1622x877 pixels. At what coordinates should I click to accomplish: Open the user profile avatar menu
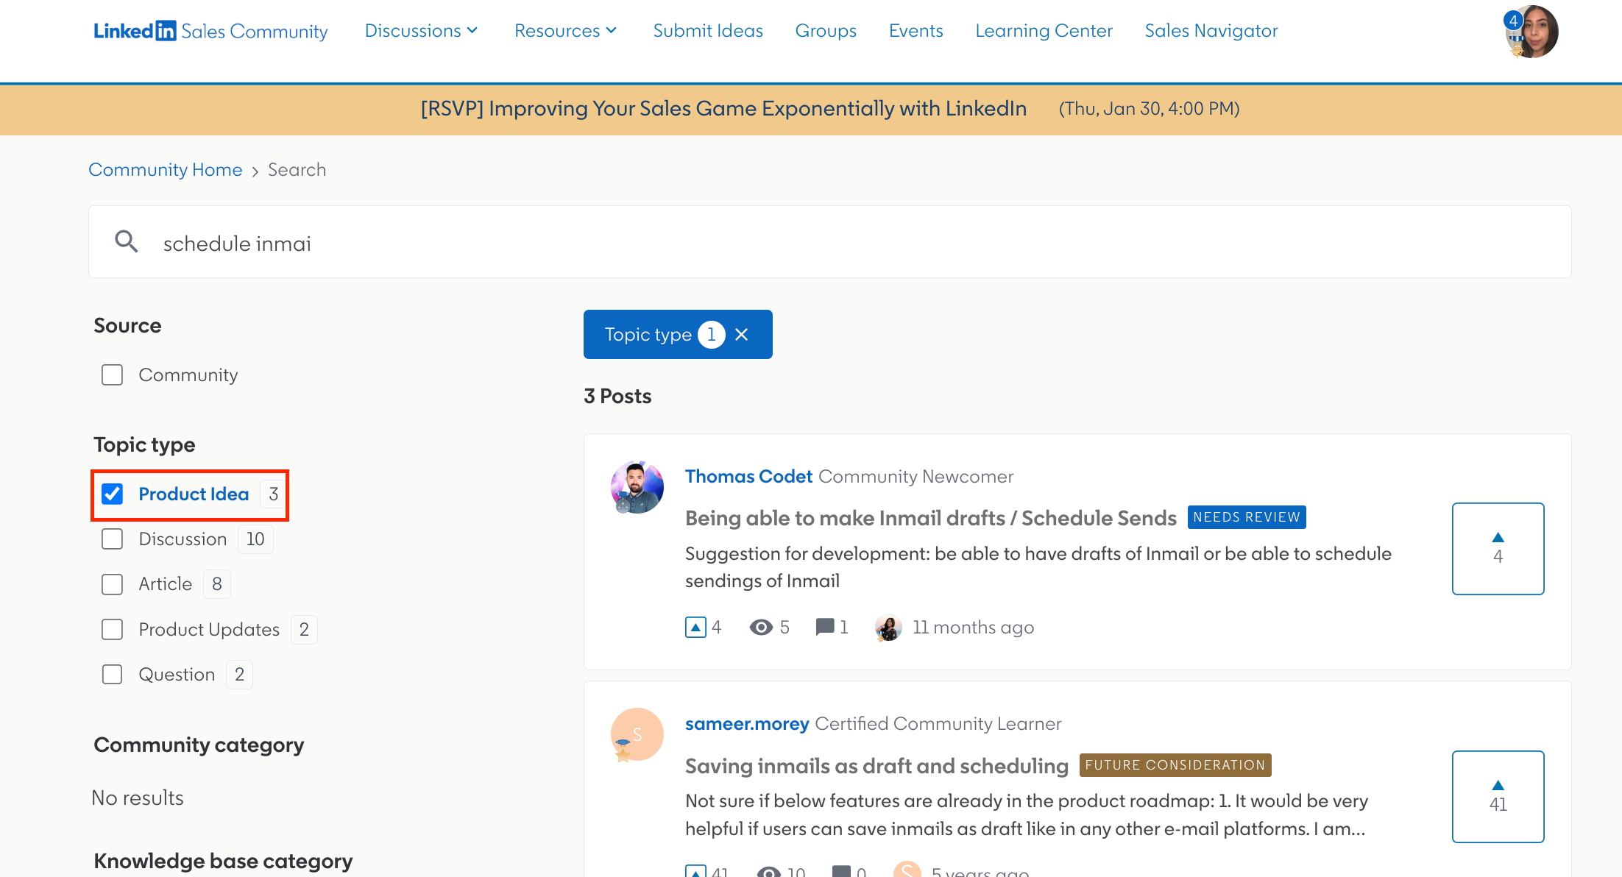point(1531,32)
